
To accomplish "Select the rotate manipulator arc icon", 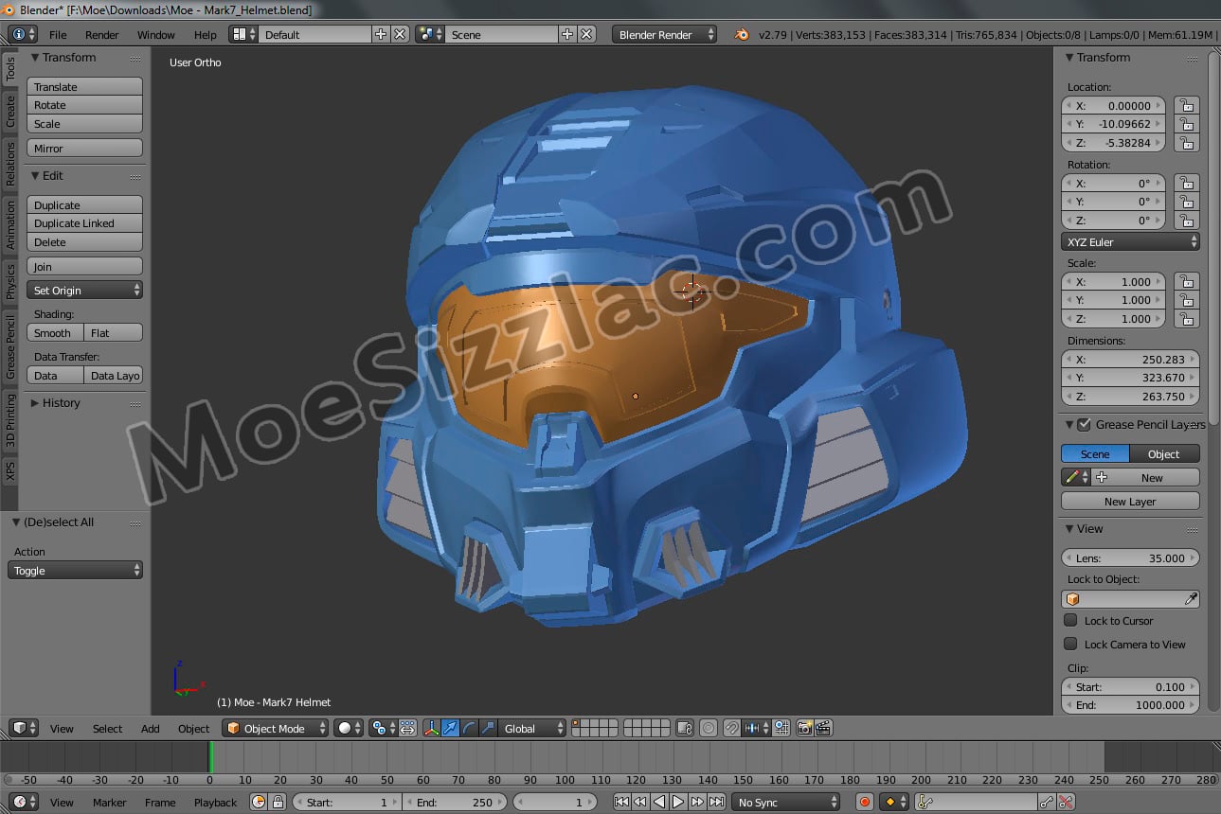I will pyautogui.click(x=469, y=728).
